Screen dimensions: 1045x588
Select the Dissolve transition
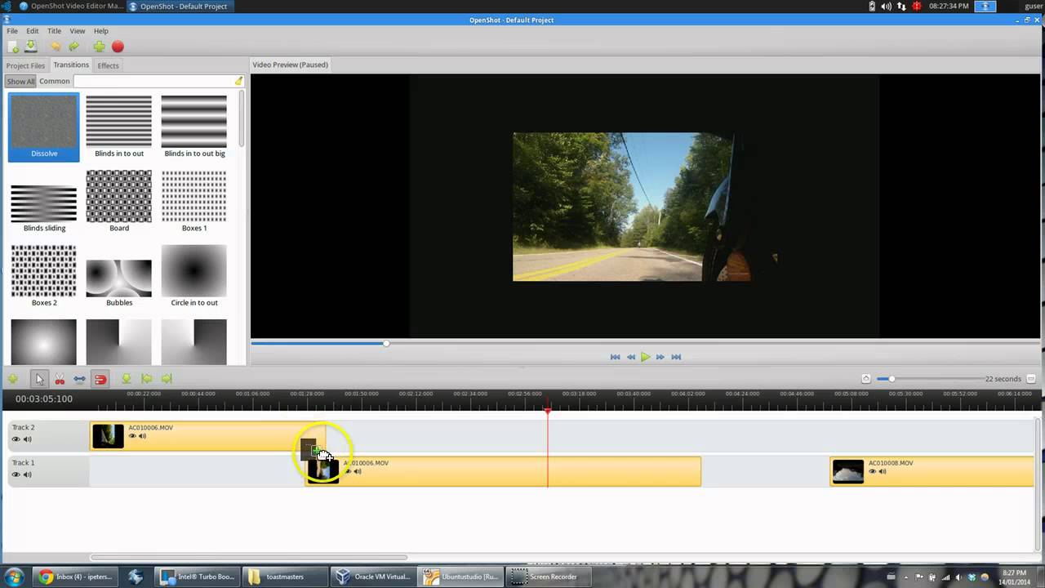(44, 127)
